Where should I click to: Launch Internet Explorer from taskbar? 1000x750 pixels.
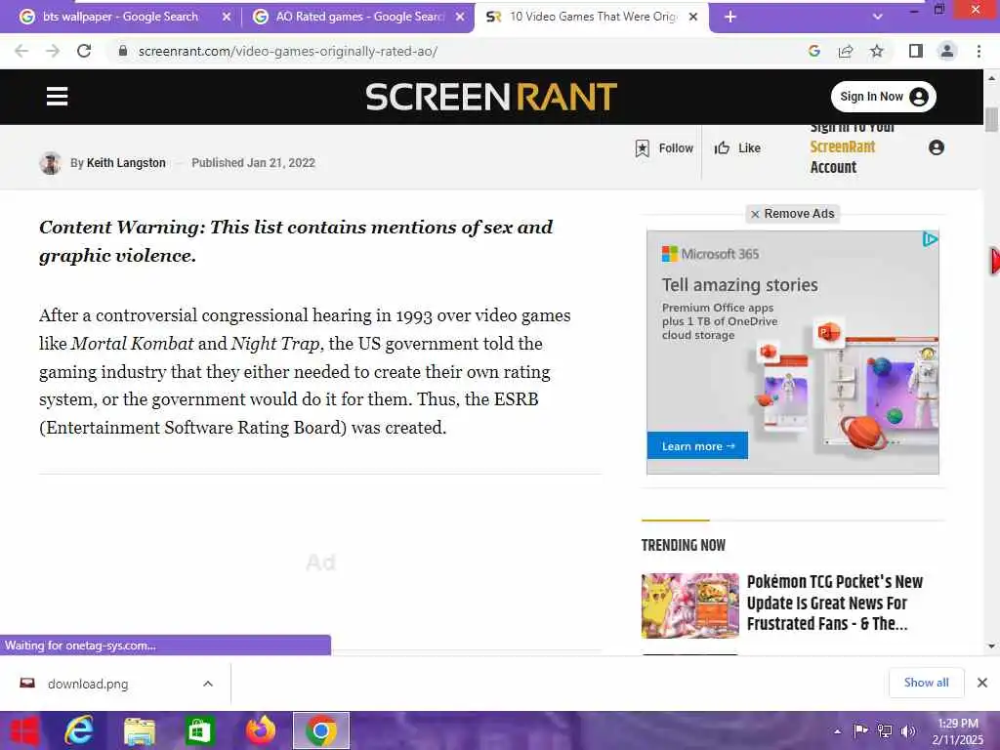79,730
